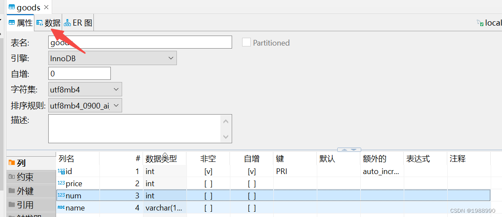Click the 键 column header
The width and height of the screenshot is (502, 217).
[296, 158]
